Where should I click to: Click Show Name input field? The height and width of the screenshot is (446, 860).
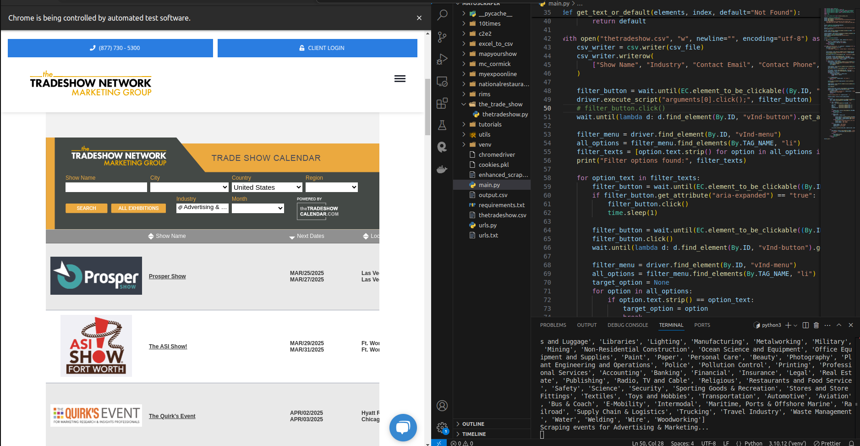tap(106, 187)
